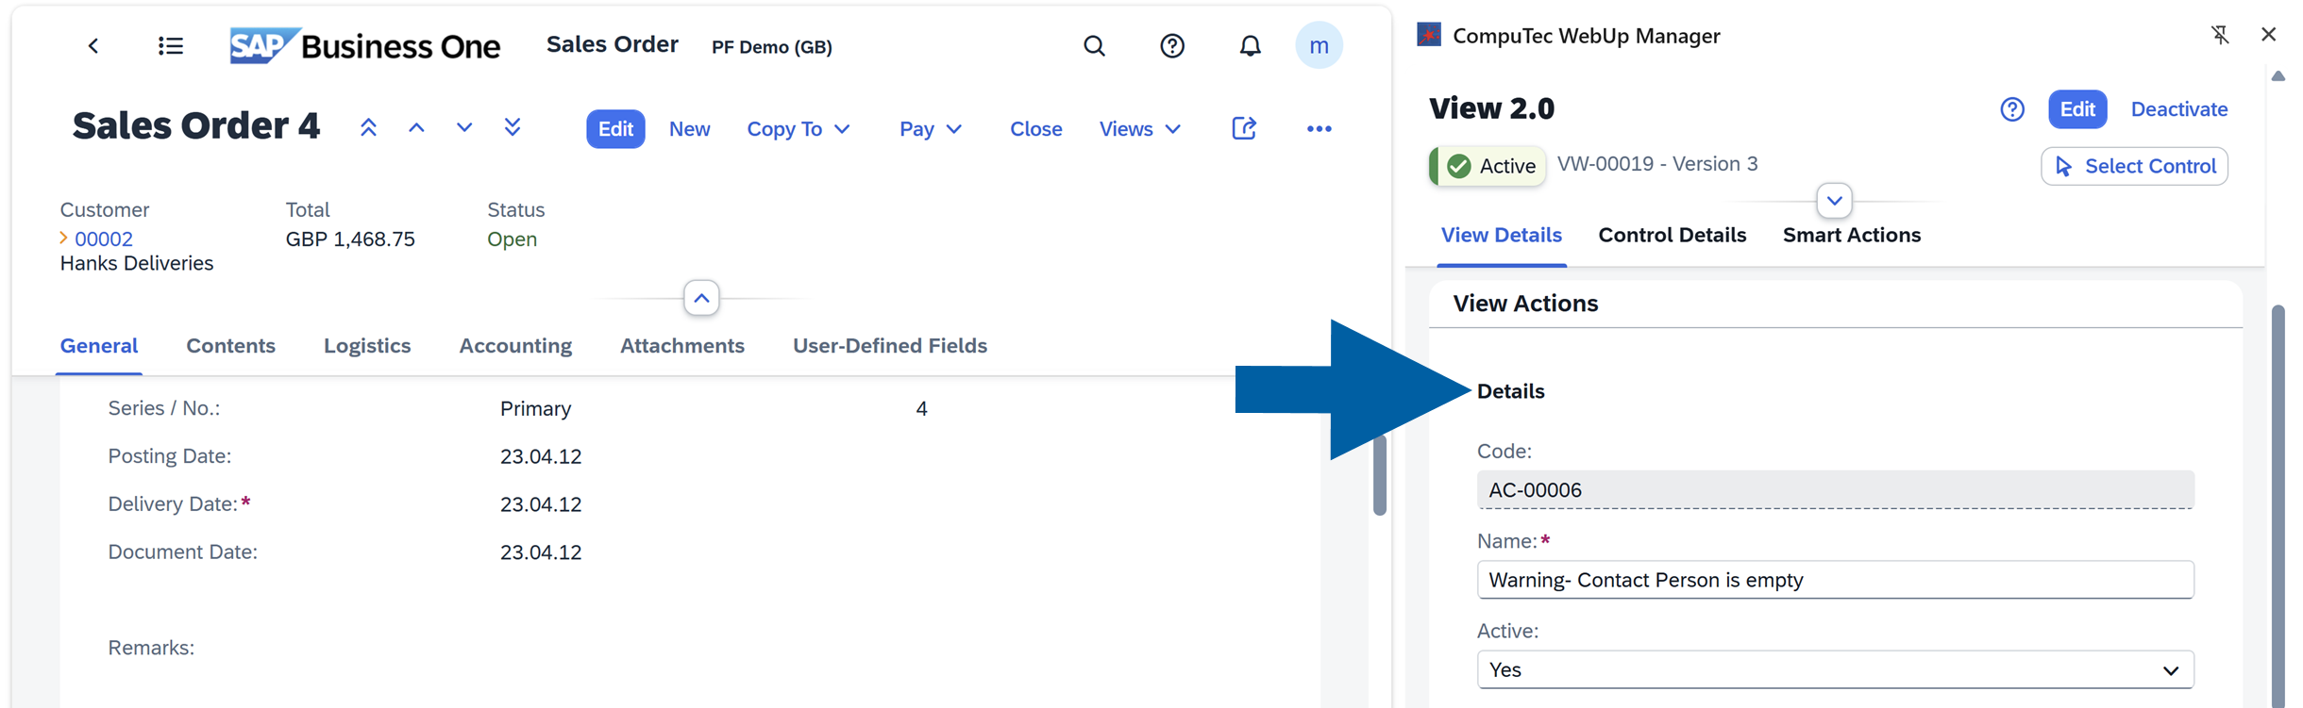Select the Control Details tab
2303x708 pixels.
(1672, 236)
